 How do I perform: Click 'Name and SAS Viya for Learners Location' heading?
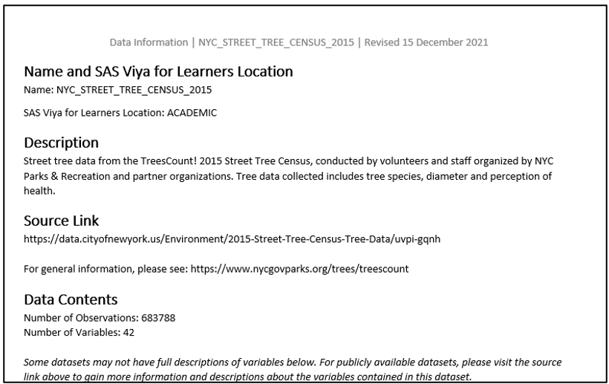158,72
